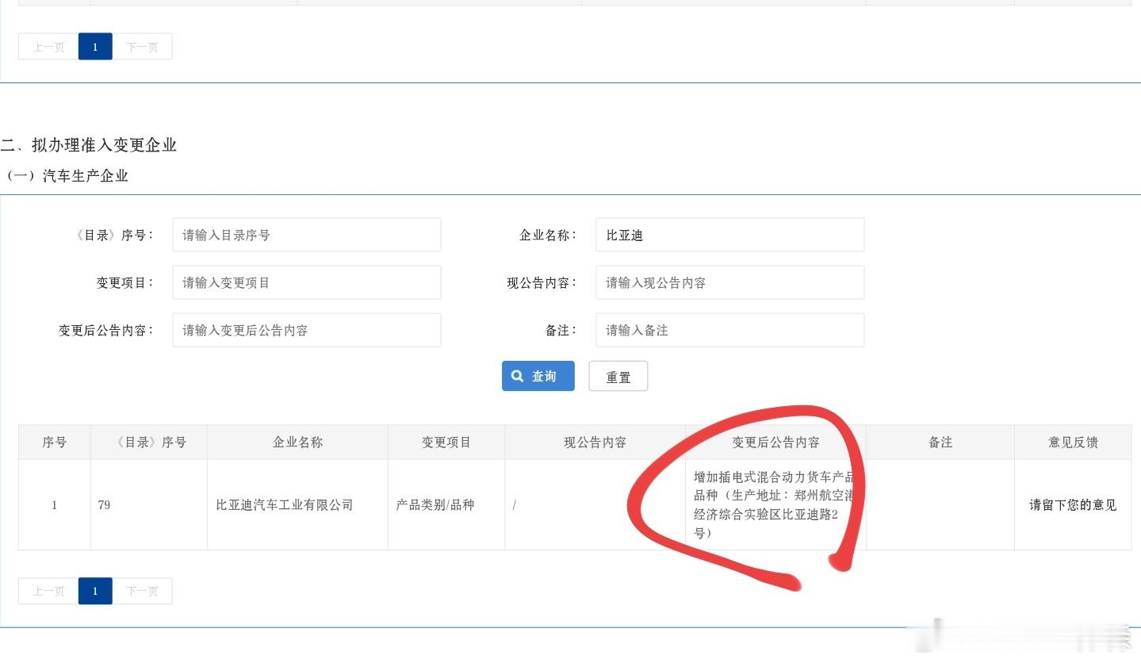Focus the 变更项目 input field
1141x663 pixels.
(x=306, y=282)
